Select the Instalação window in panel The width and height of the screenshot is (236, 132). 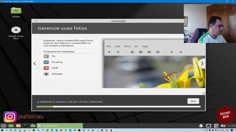(x=60, y=126)
